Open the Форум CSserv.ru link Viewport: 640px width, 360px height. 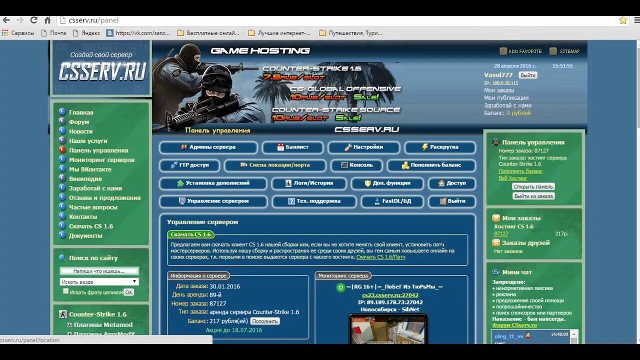click(x=514, y=325)
